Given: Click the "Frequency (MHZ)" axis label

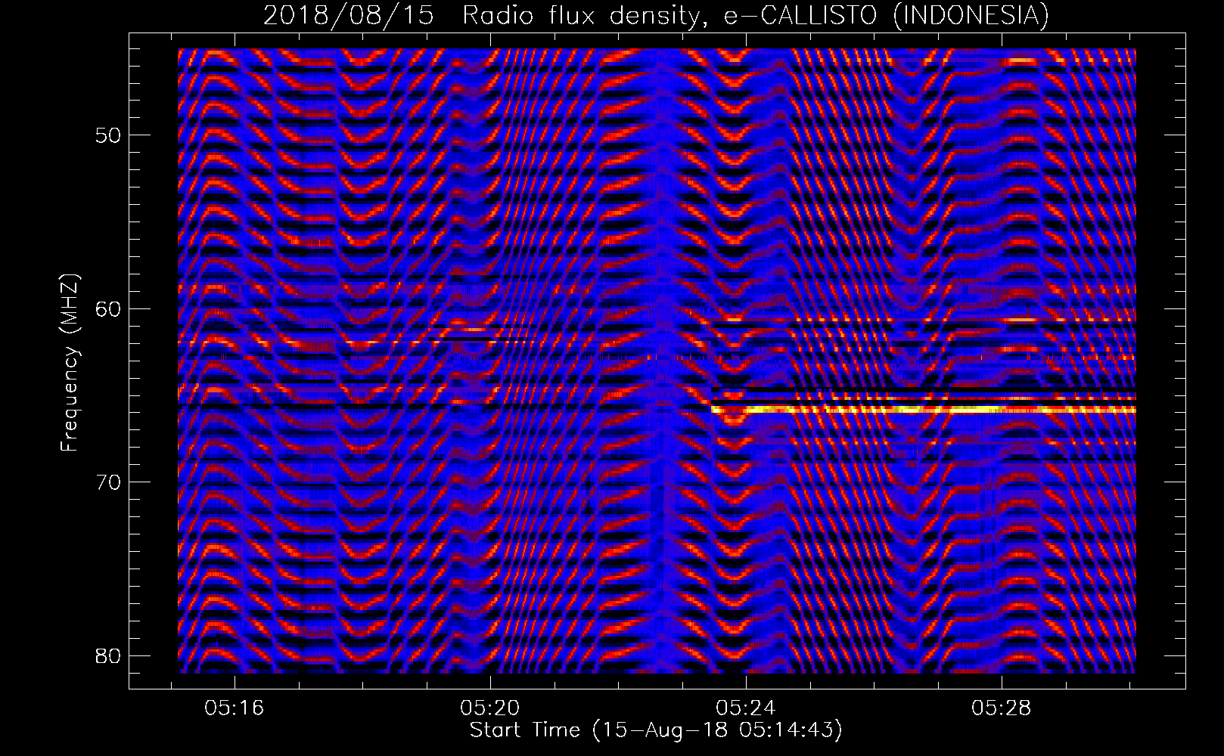Looking at the screenshot, I should [70, 363].
